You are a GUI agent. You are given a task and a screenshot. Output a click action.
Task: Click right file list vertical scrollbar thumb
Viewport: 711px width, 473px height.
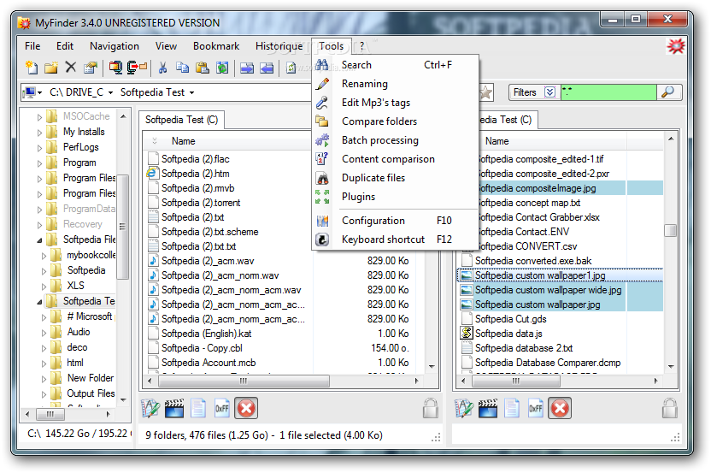[x=671, y=230]
